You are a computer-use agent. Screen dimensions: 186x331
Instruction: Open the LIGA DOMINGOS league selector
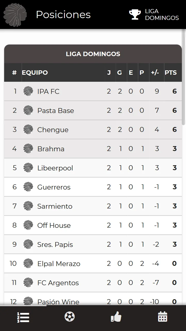point(154,14)
